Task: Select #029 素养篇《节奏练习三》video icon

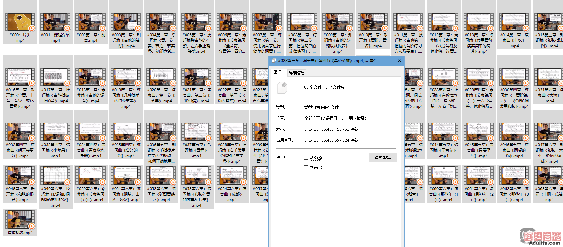Action: (479, 77)
